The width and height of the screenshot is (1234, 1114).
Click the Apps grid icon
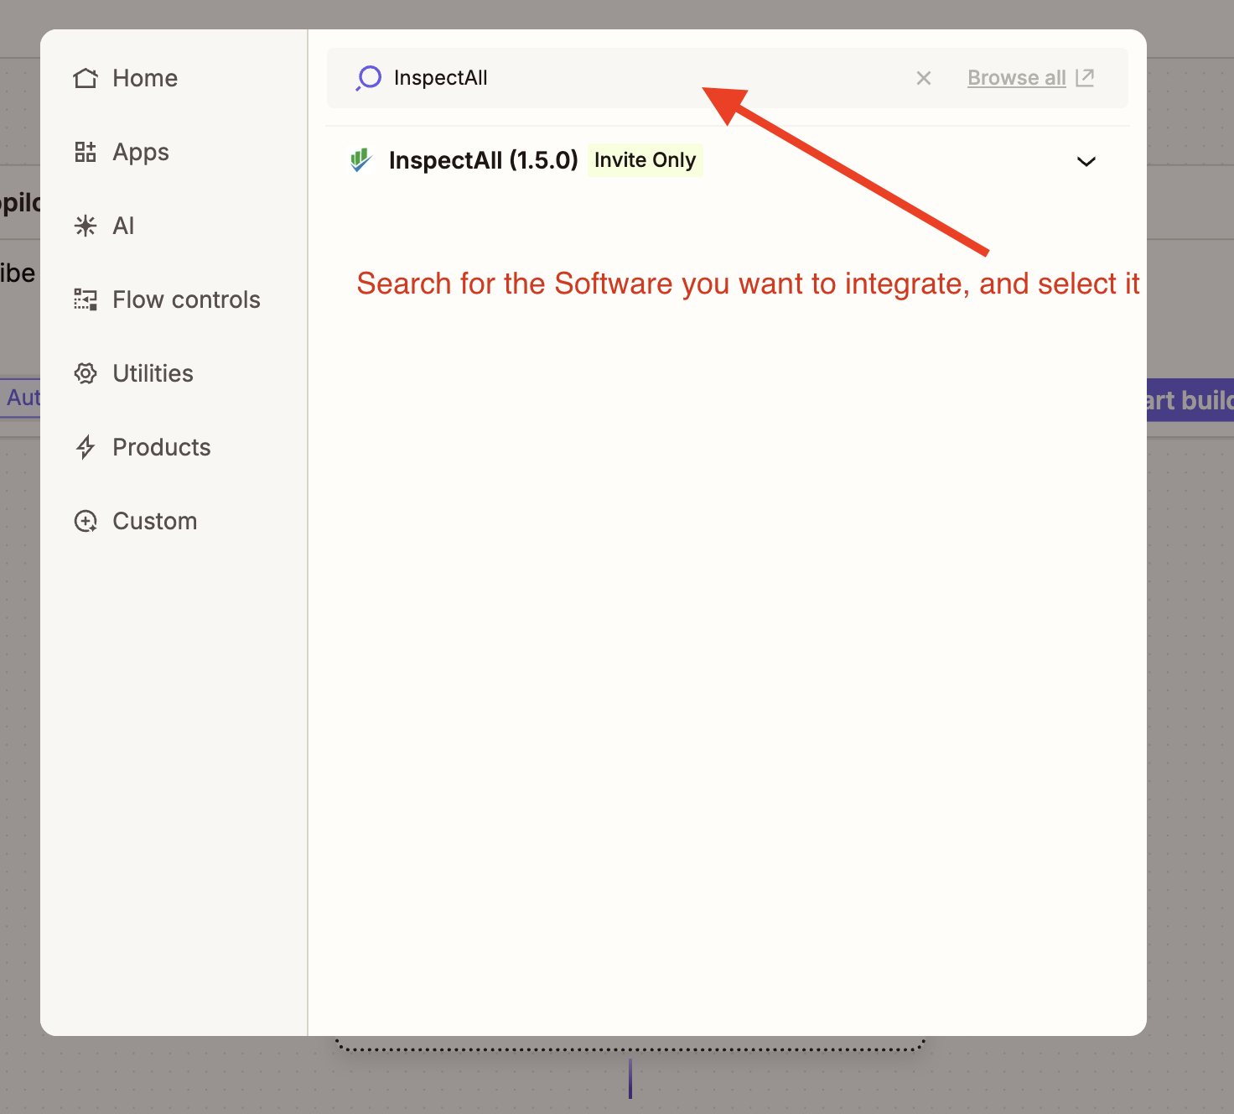pyautogui.click(x=86, y=152)
